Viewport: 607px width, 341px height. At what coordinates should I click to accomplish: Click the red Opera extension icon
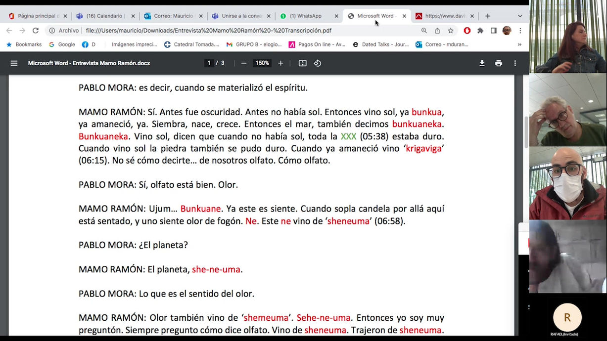tap(467, 31)
